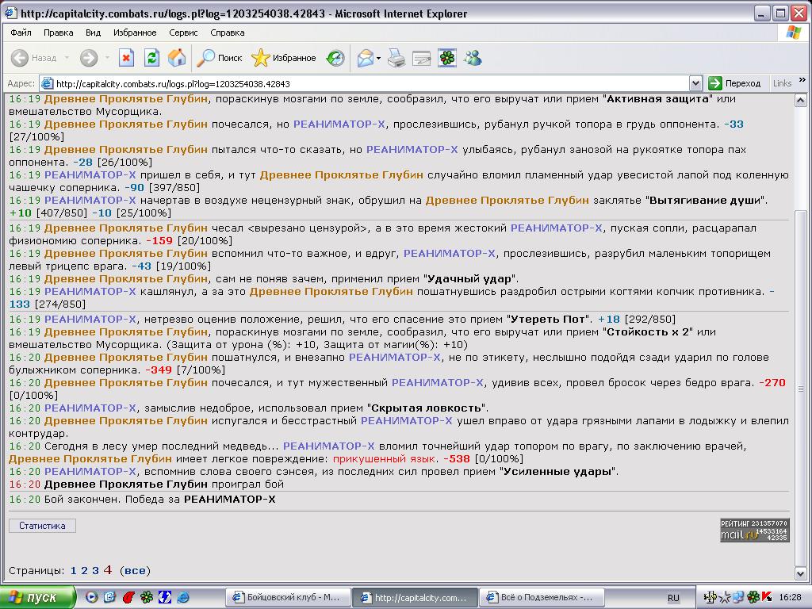Screen dimensions: 812x609
Task: Open History clock icon
Action: 335,58
